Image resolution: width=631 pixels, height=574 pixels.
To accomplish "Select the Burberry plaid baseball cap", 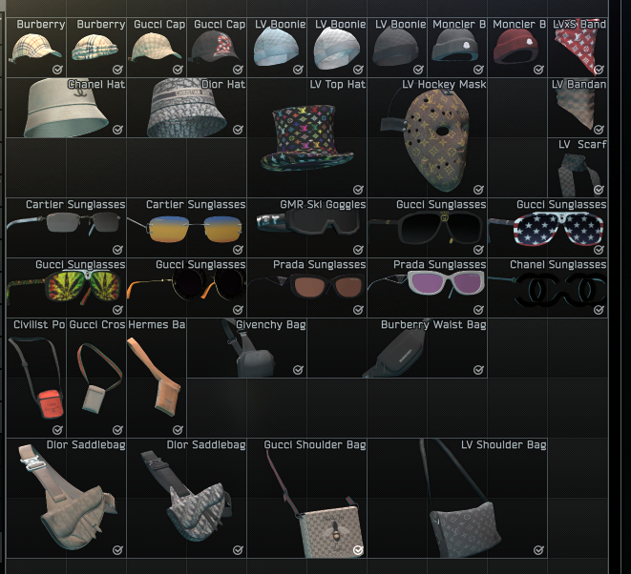I will 36,48.
